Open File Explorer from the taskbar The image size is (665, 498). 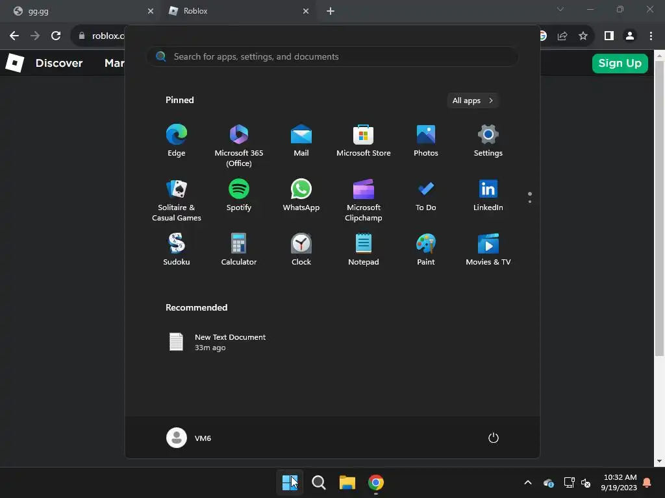pyautogui.click(x=347, y=482)
